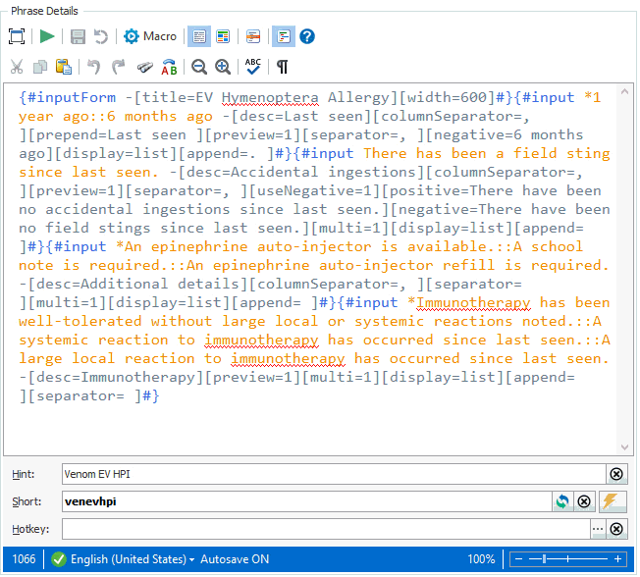Increase zoom with plus on slider
This screenshot has height=577, width=640.
[x=618, y=560]
